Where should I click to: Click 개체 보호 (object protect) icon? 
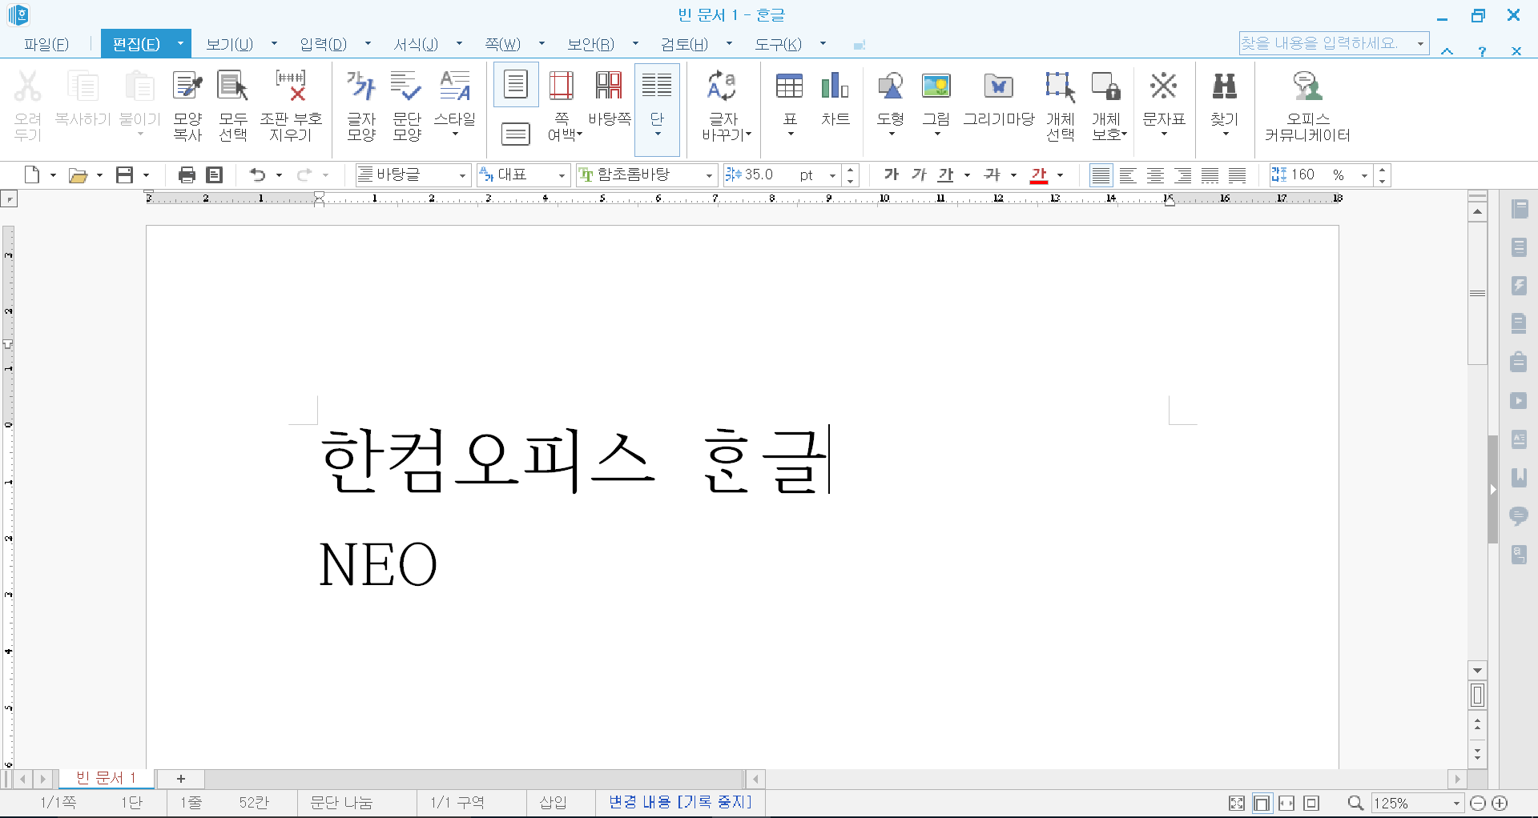point(1109,106)
